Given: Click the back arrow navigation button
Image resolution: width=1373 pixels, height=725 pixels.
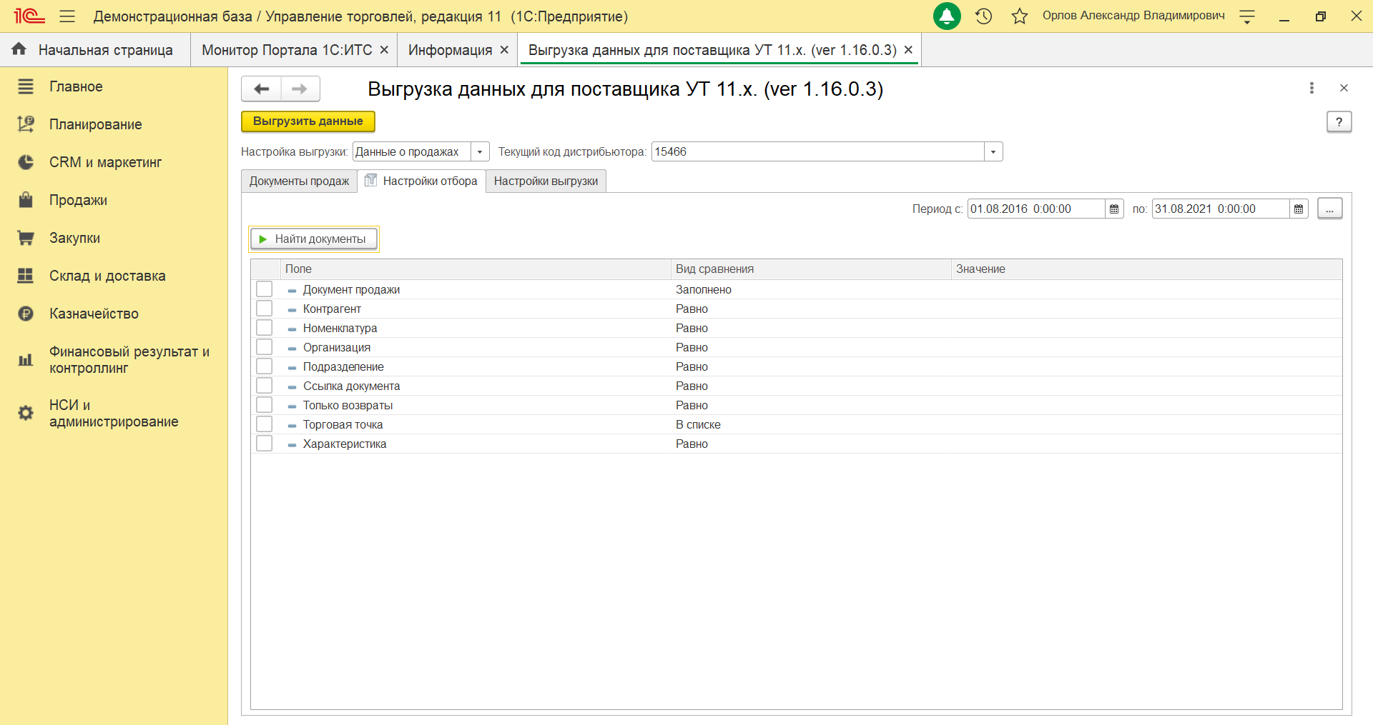Looking at the screenshot, I should [262, 89].
